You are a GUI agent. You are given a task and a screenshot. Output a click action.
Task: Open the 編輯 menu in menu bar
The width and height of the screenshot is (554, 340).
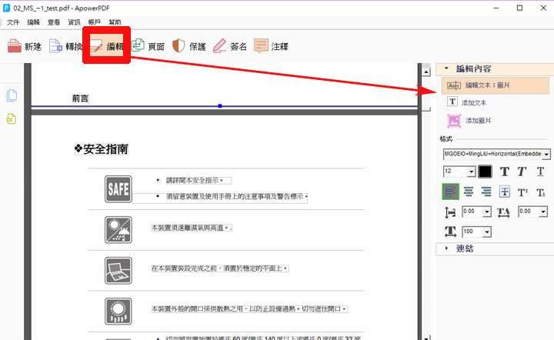(33, 22)
